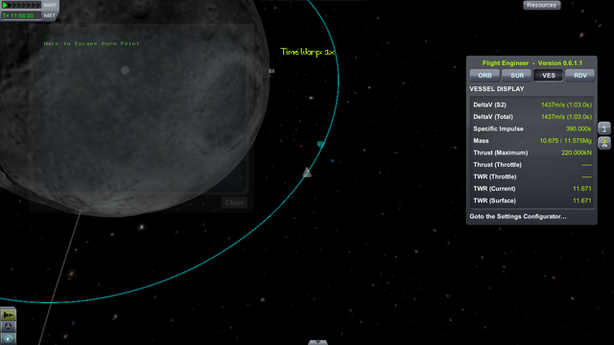Open the RDV rendezvous tab
Screen dimensions: 614x345
click(580, 76)
